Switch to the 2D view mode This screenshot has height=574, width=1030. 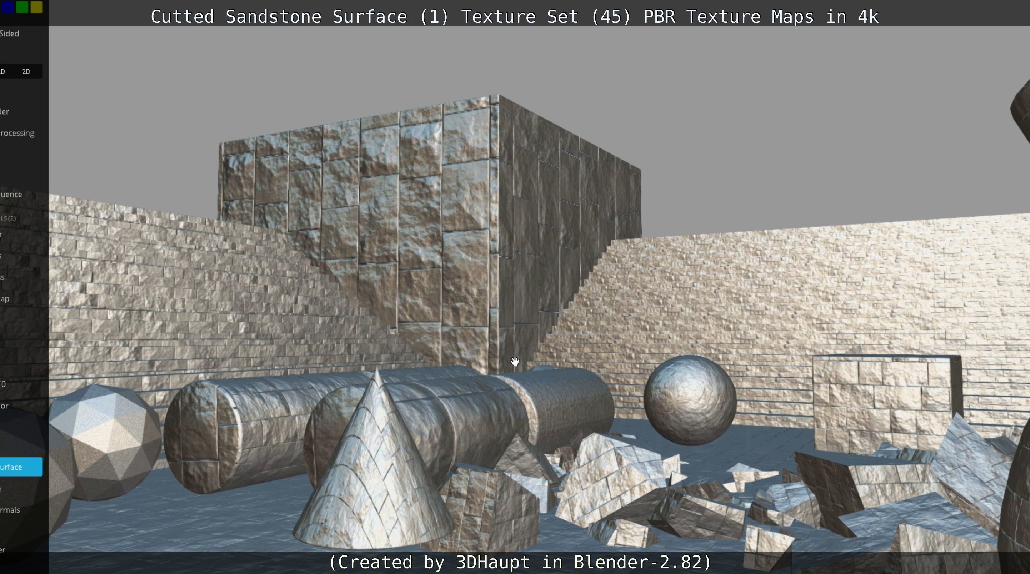tap(26, 71)
